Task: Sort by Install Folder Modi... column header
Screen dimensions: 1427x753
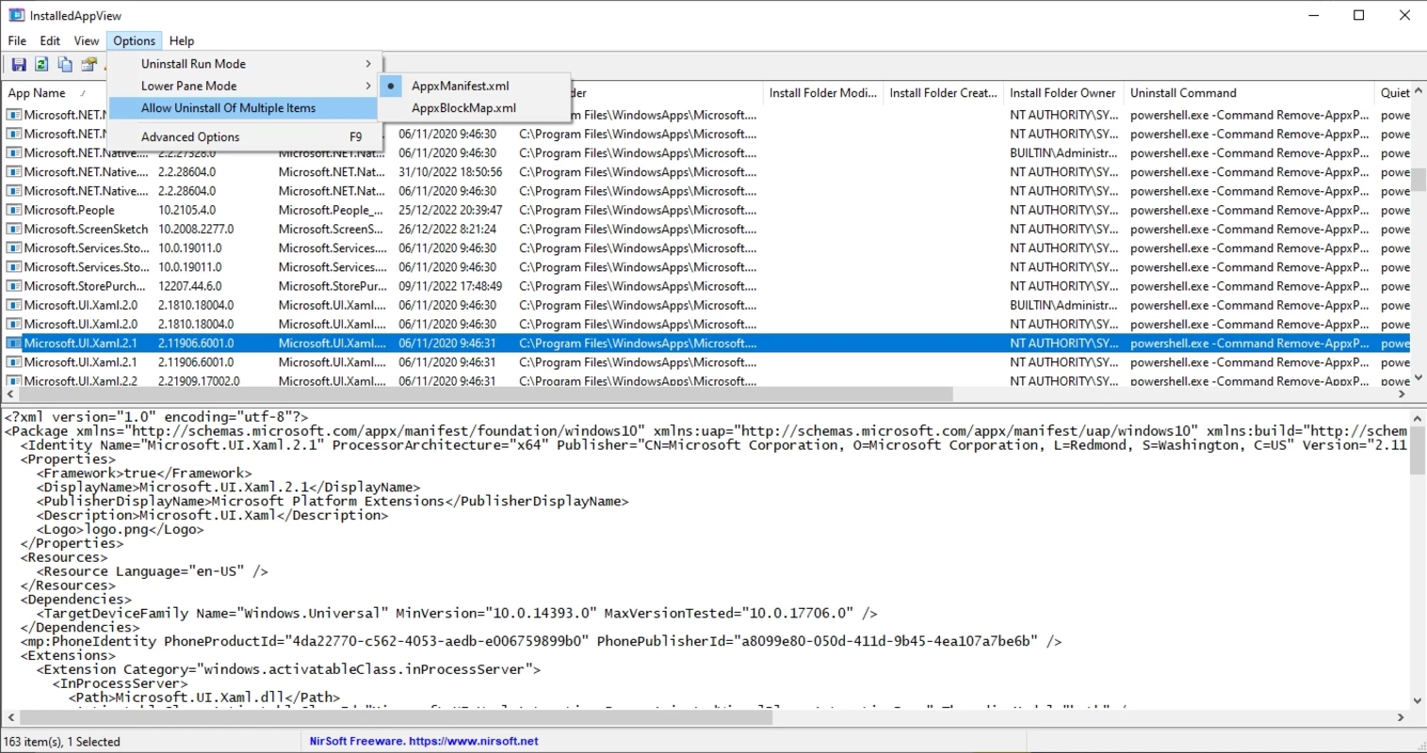Action: 822,93
